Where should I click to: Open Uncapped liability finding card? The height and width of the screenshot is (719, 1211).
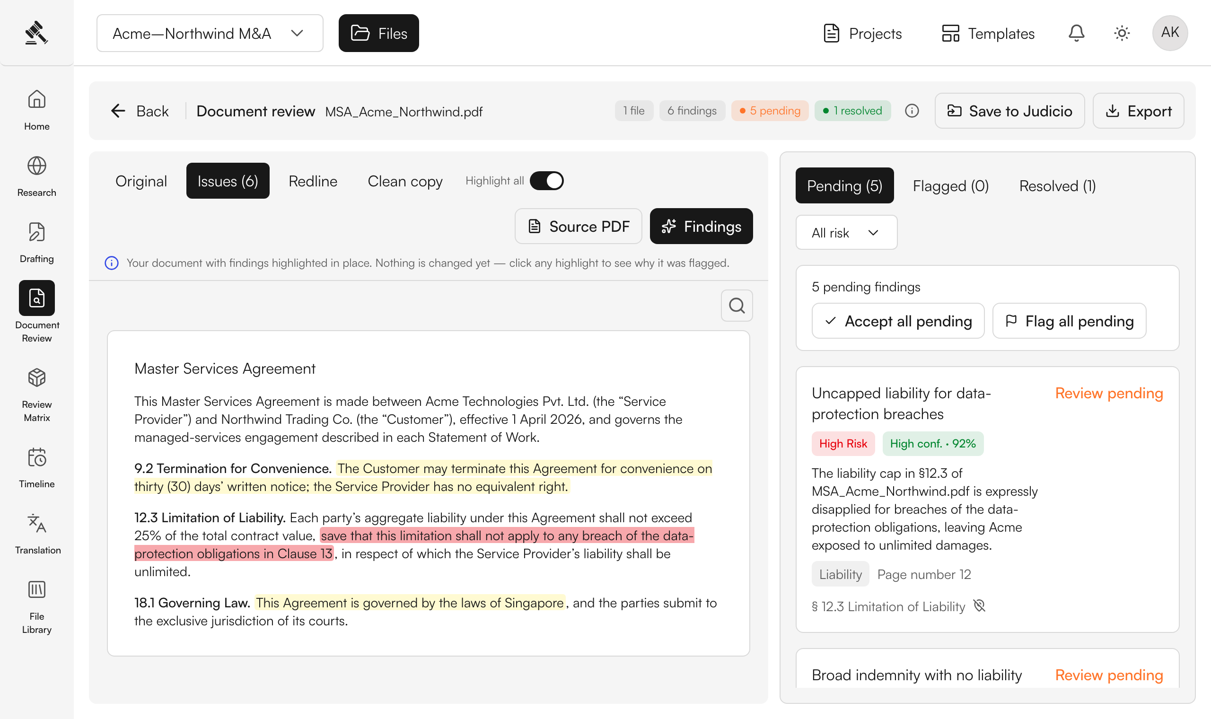click(987, 499)
